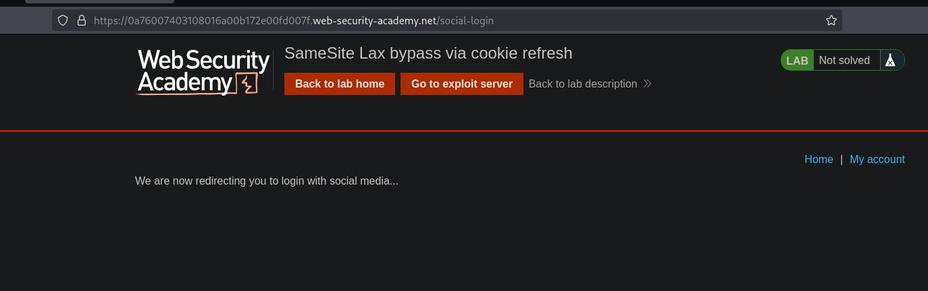Image resolution: width=928 pixels, height=291 pixels.
Task: Click the lab title SameSite Lax bypass
Action: tap(428, 53)
